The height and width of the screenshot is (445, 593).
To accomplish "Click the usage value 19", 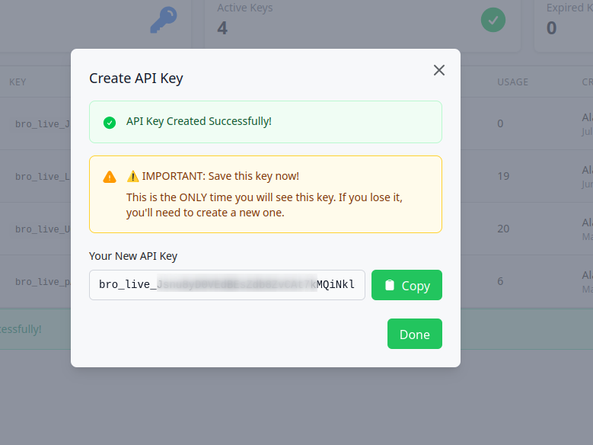I will coord(503,176).
